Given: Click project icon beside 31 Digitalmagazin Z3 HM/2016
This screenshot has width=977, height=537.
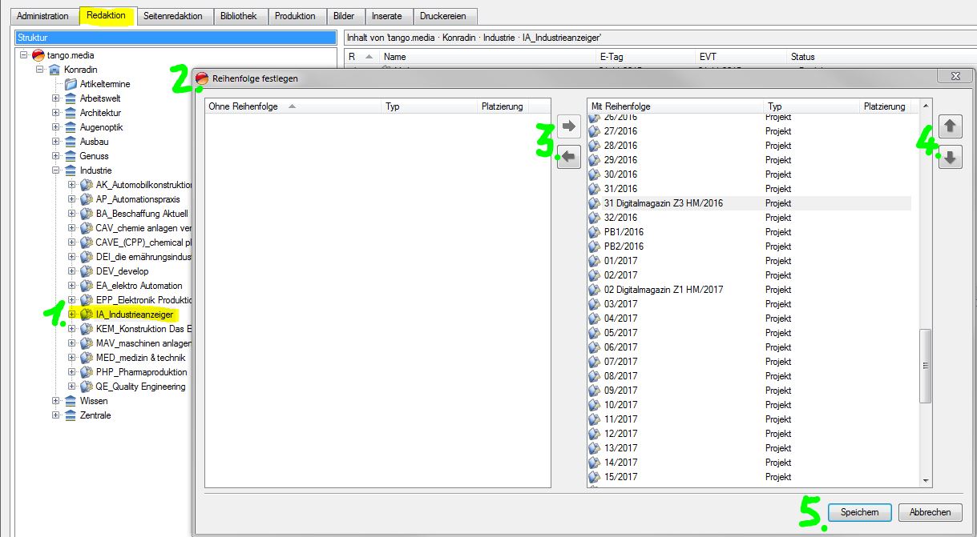Looking at the screenshot, I should 594,203.
